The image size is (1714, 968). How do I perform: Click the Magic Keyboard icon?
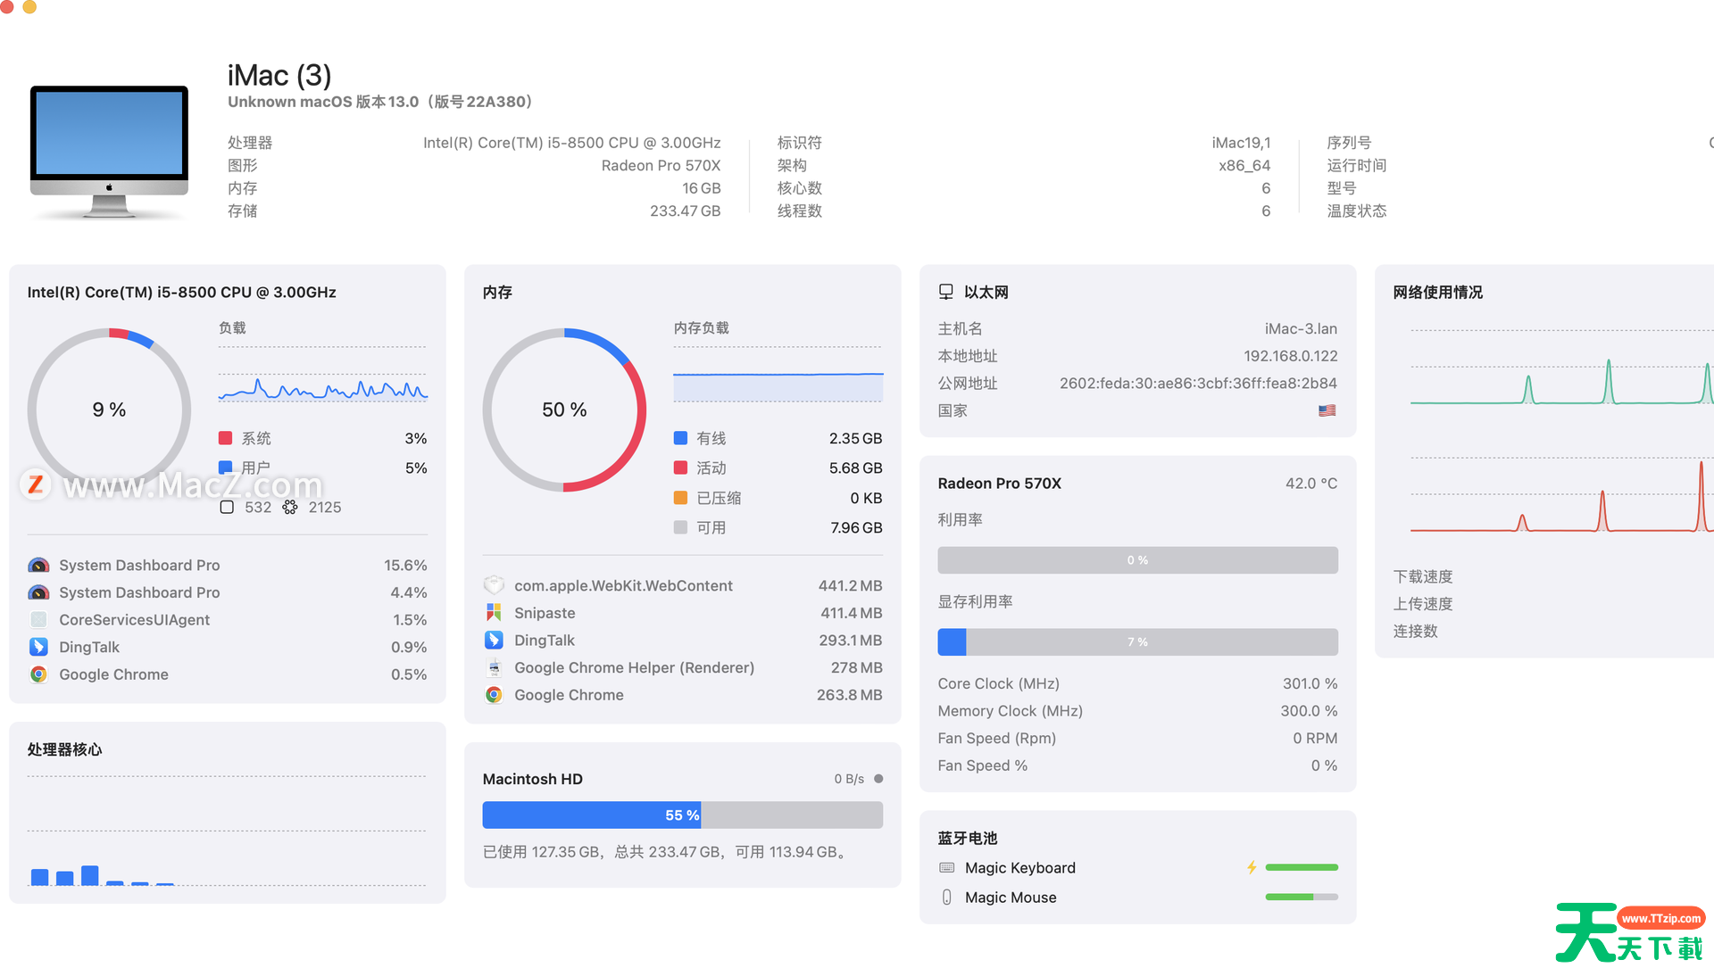tap(947, 868)
